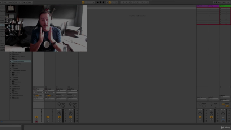Click the Vocoder device folder icon
The height and width of the screenshot is (130, 231).
click(13, 98)
